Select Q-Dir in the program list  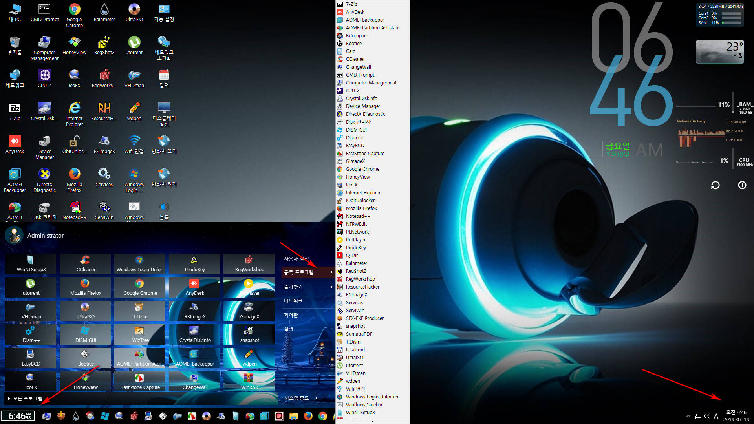click(372, 255)
